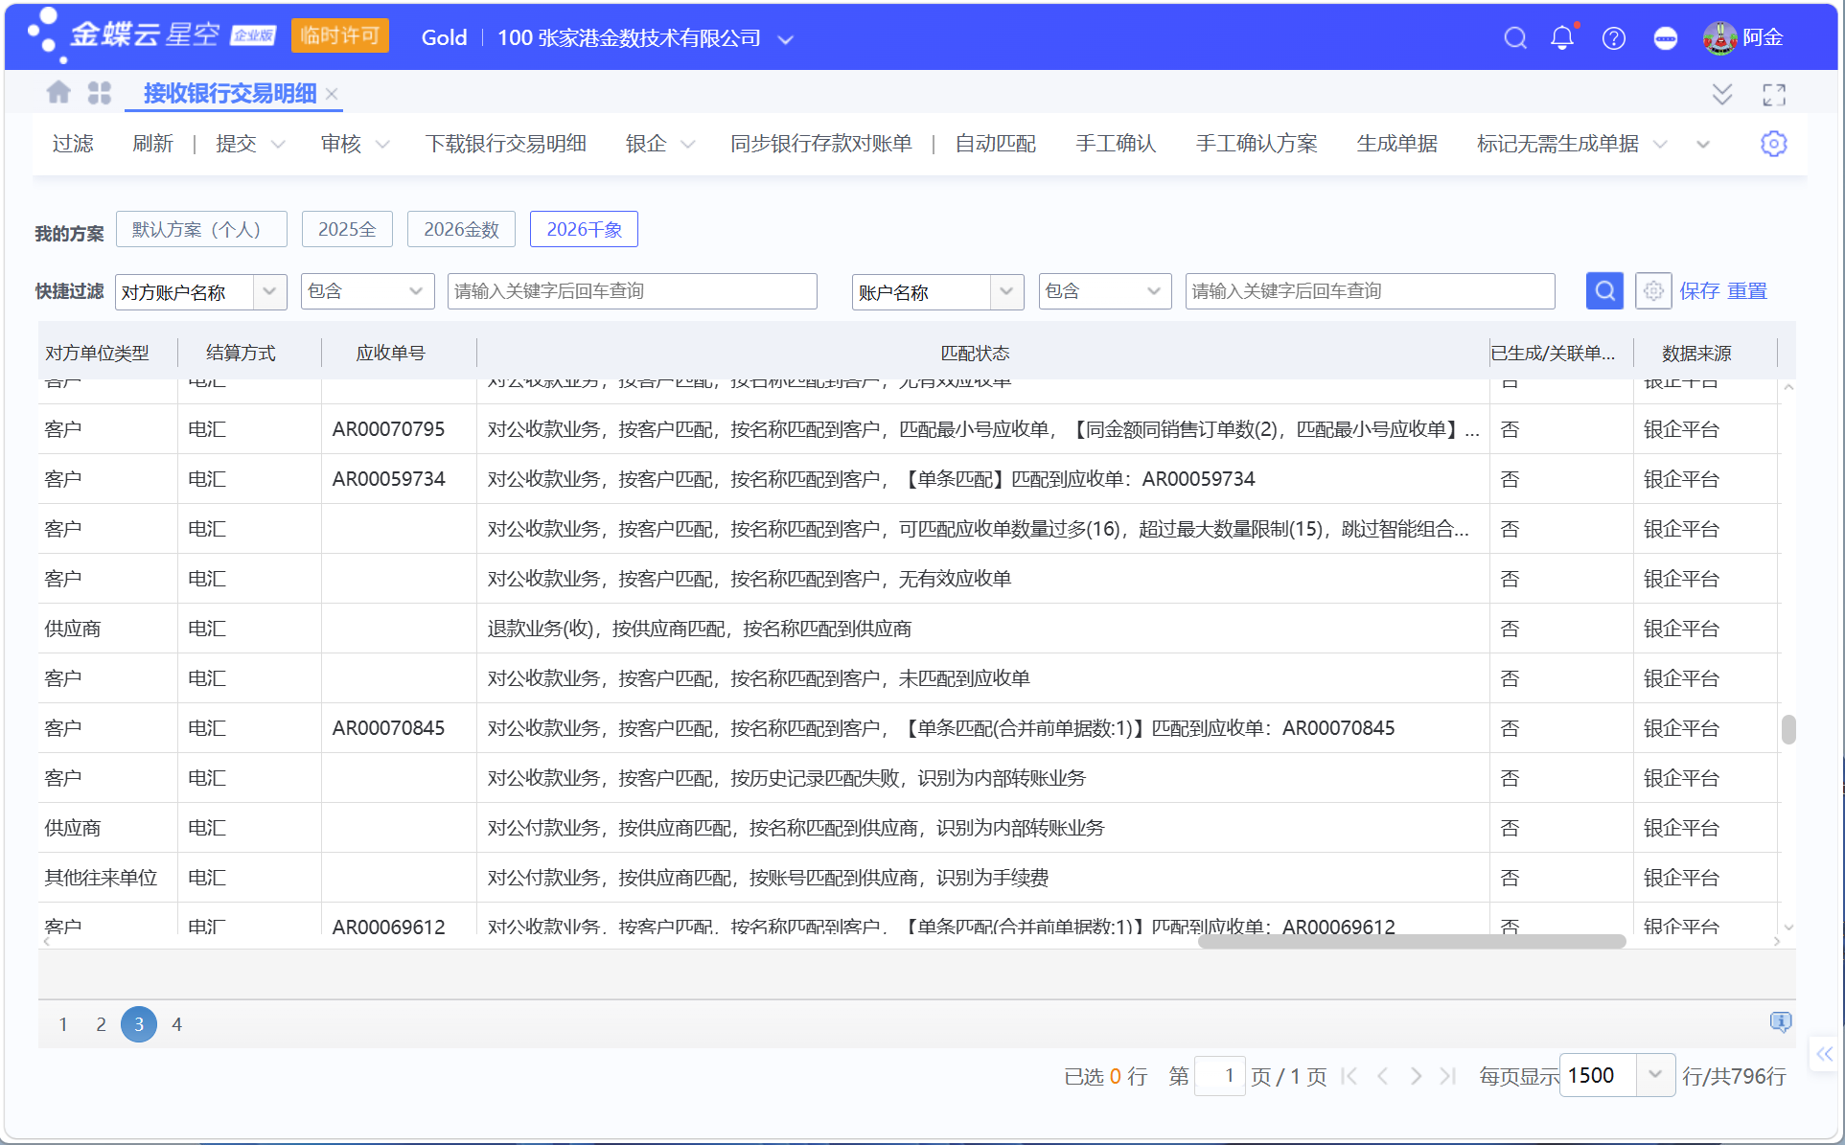Click 生成单据 in toolbar
Screen dimensions: 1845x1145
click(x=1396, y=144)
